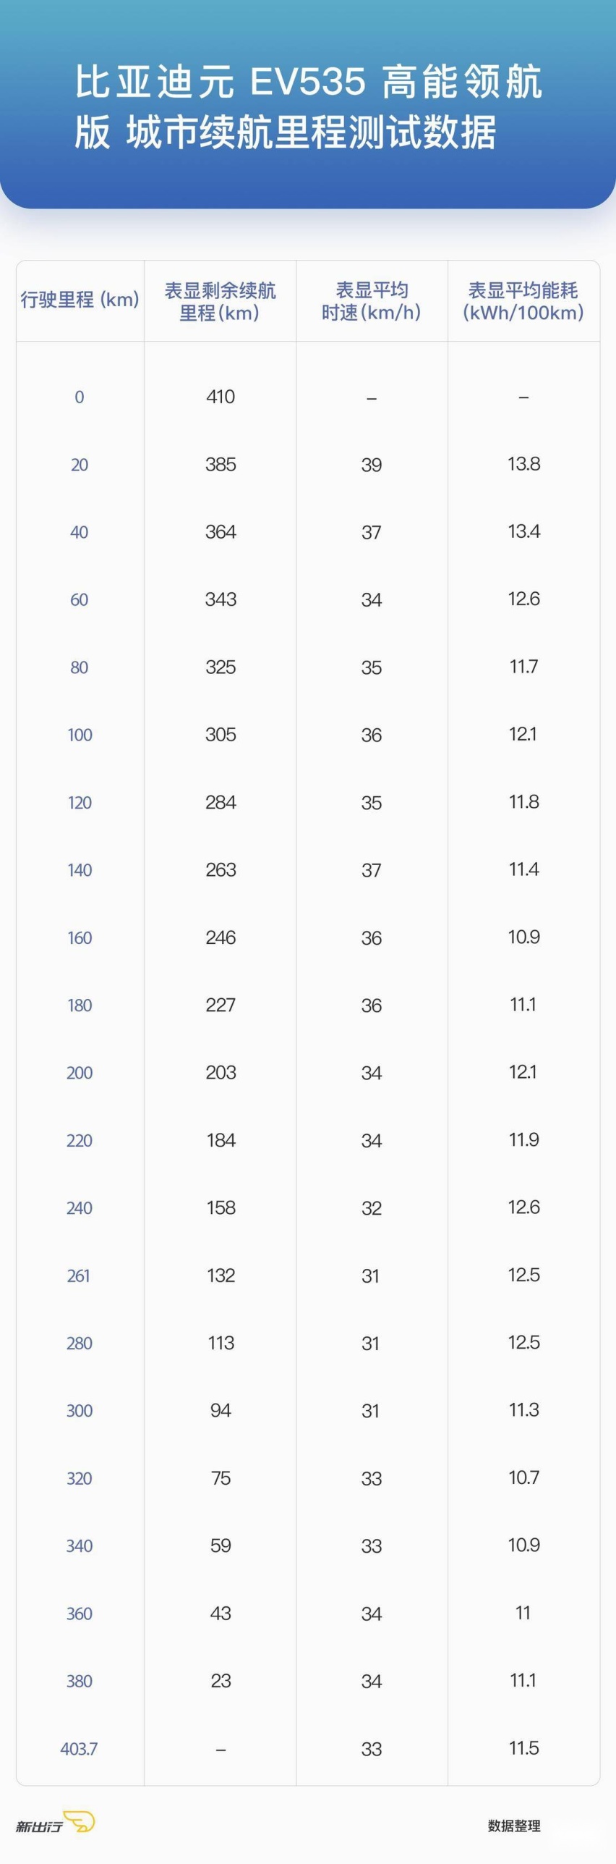This screenshot has width=616, height=1864.
Task: Click the 410 remaining range cell
Action: pos(221,397)
